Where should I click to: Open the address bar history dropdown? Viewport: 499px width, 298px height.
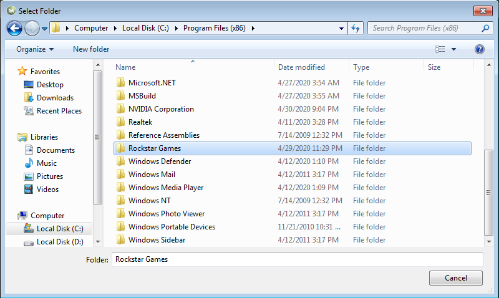pos(341,28)
